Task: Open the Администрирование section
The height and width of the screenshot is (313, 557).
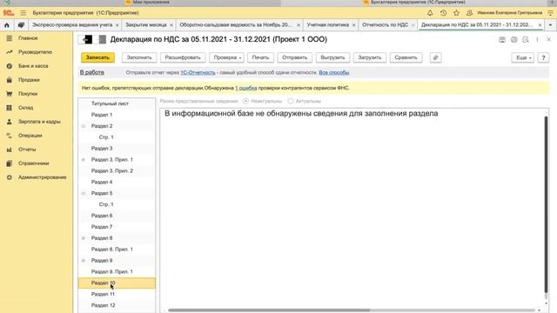Action: tap(43, 177)
